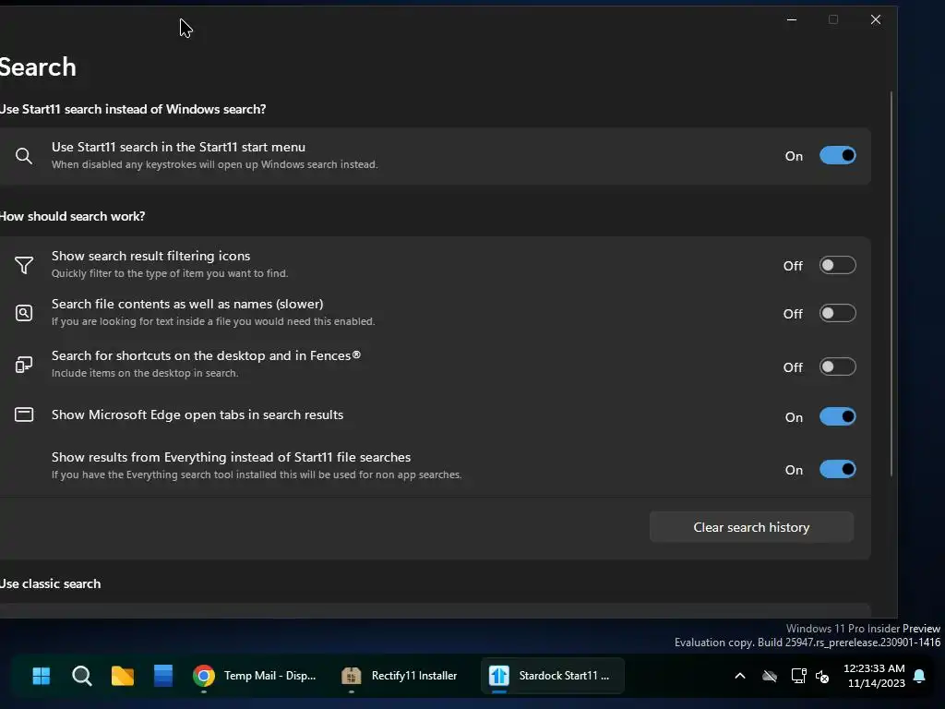Click the desktop shortcuts icon
Viewport: 945px width, 709px height.
coord(23,364)
